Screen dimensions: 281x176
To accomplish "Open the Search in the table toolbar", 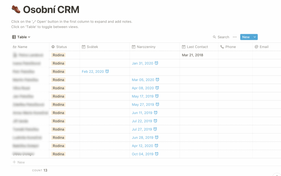I will [221, 37].
